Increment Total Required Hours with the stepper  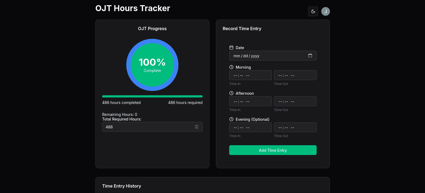(197, 126)
